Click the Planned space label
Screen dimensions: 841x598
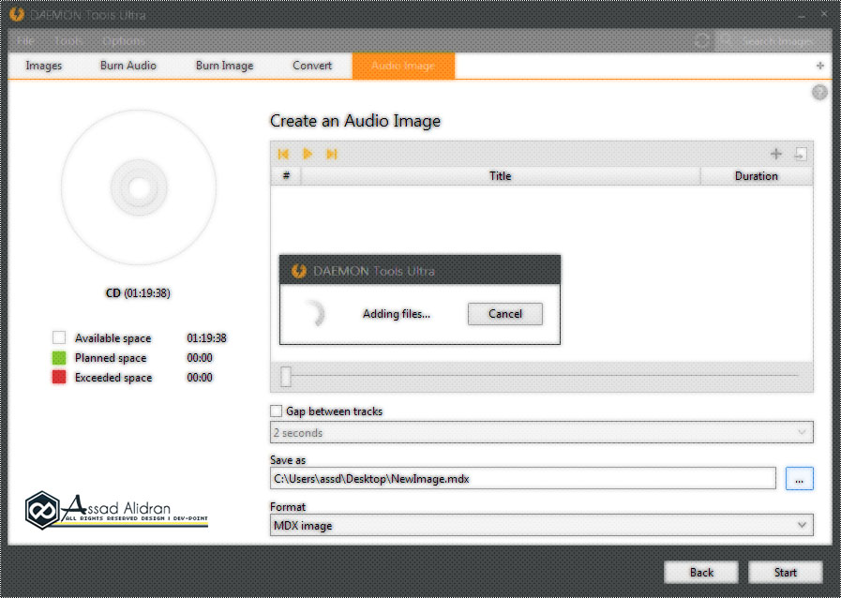click(111, 358)
